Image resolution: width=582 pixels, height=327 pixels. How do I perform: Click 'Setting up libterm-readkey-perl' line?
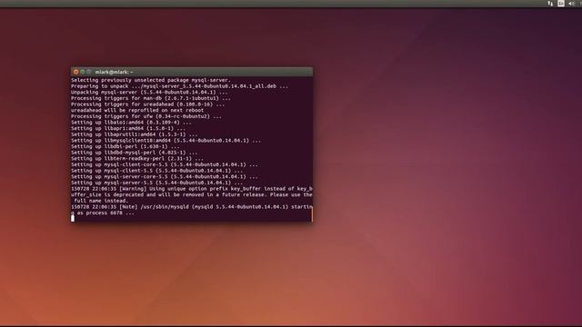point(137,159)
